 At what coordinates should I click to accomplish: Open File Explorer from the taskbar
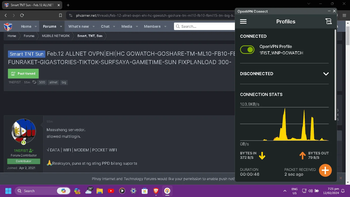[99, 191]
